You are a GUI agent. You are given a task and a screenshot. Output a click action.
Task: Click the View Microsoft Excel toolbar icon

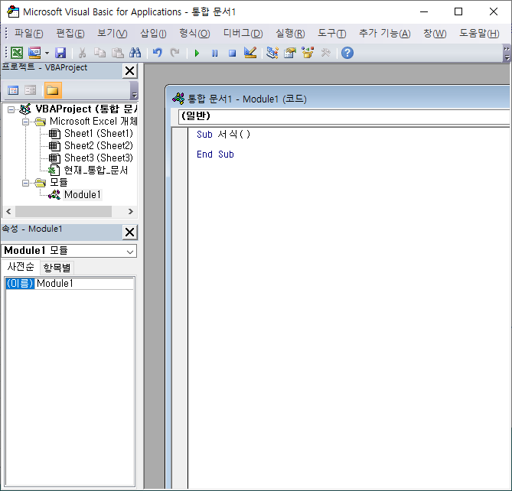(x=17, y=53)
